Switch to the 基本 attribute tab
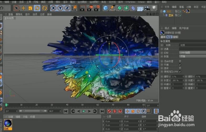This screenshot has width=206, height=132. pyautogui.click(x=163, y=37)
